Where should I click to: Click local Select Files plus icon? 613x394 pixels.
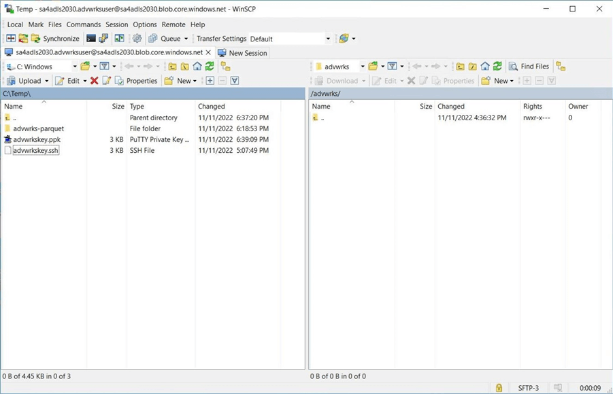pyautogui.click(x=210, y=81)
